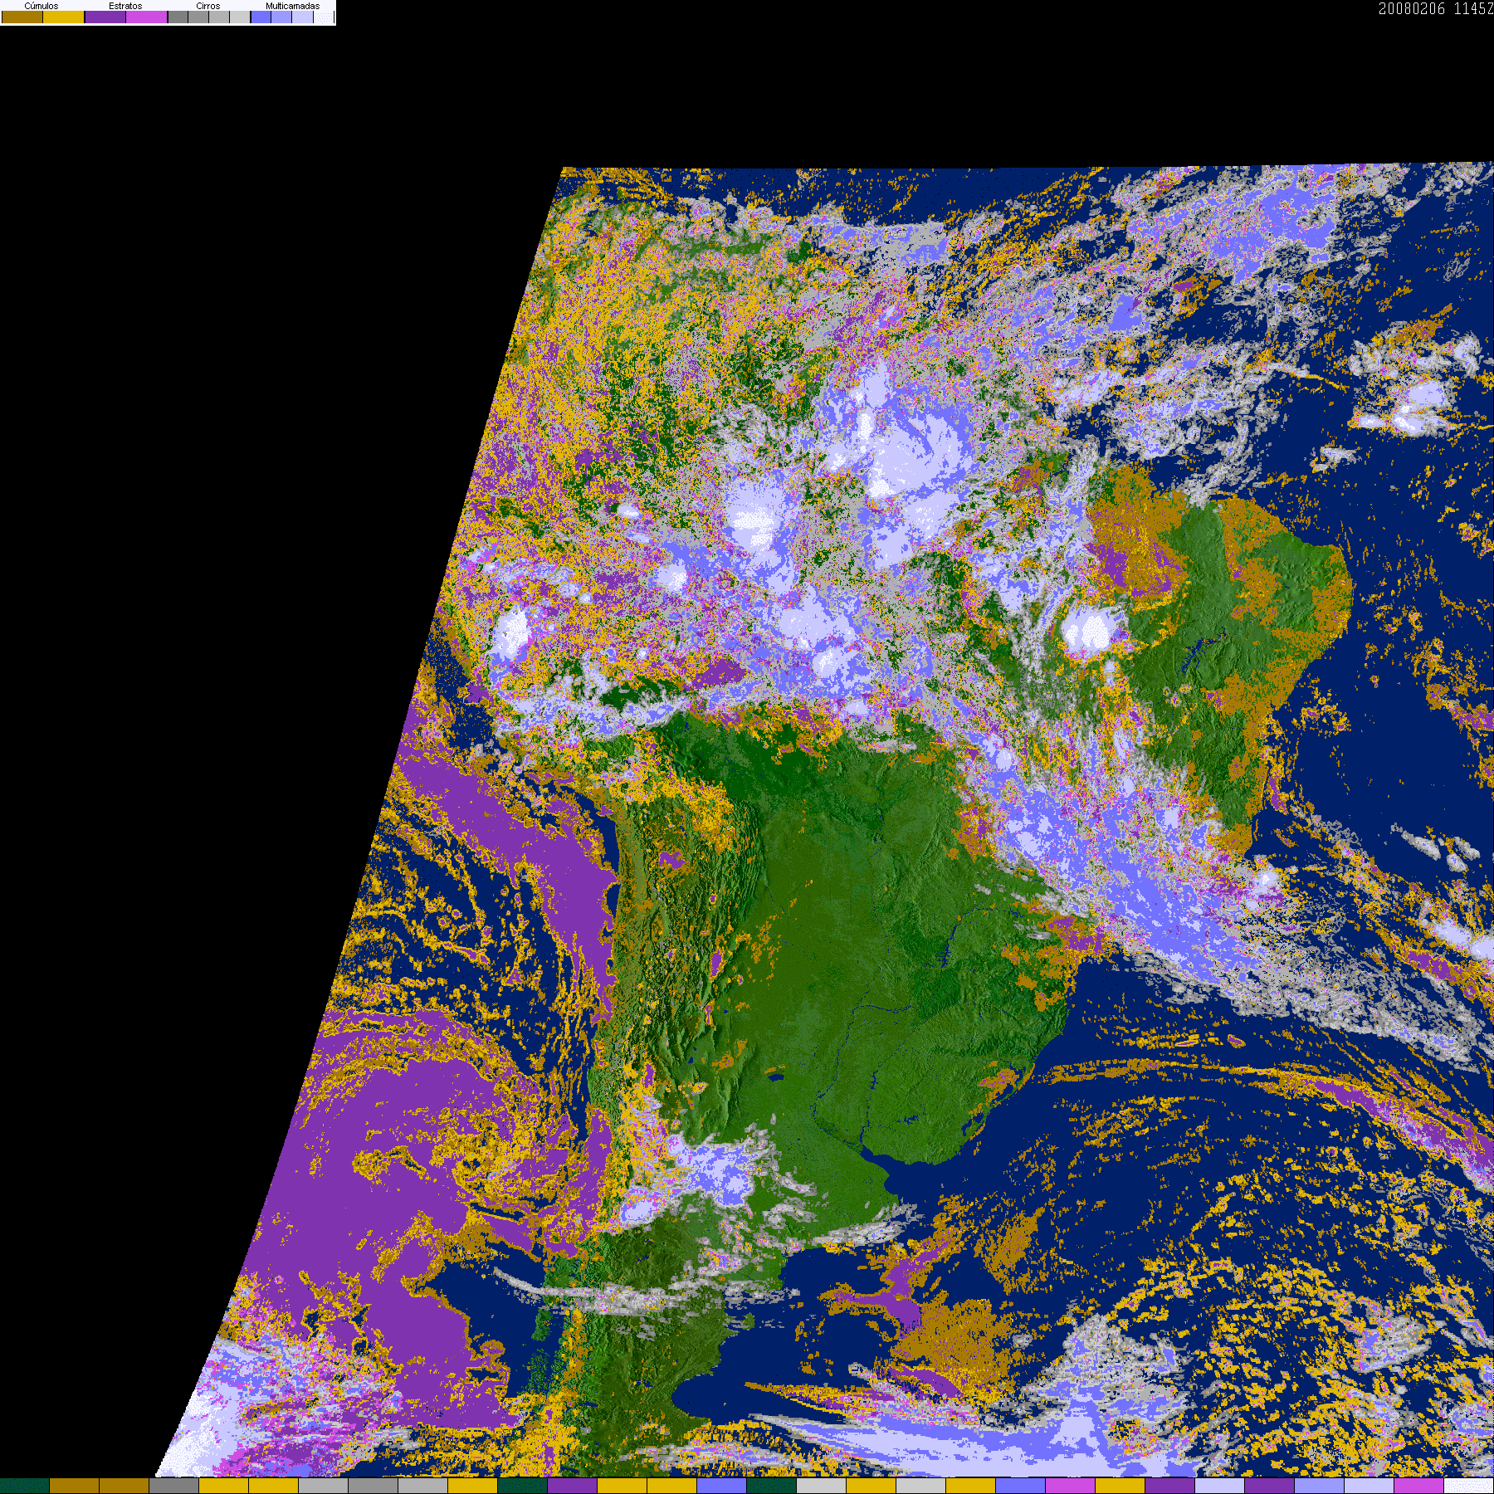Click the darkest blue Multicamadas legend swatch
Image resolution: width=1494 pixels, height=1494 pixels.
261,17
